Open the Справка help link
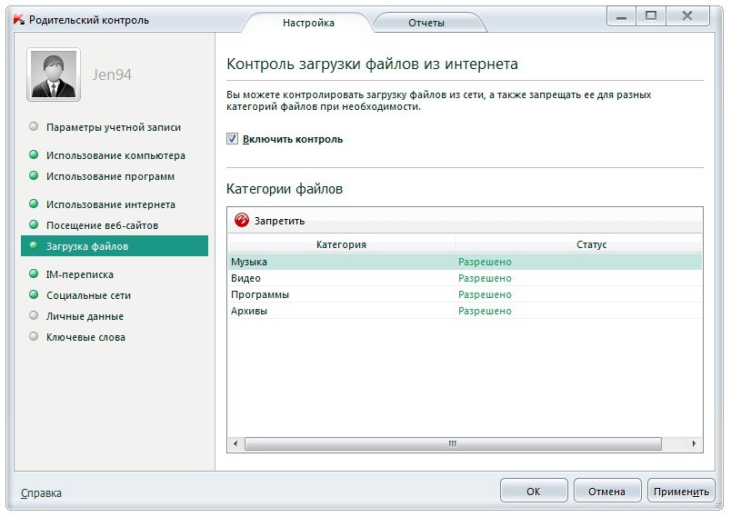Viewport: 731px width, 517px height. click(x=41, y=492)
